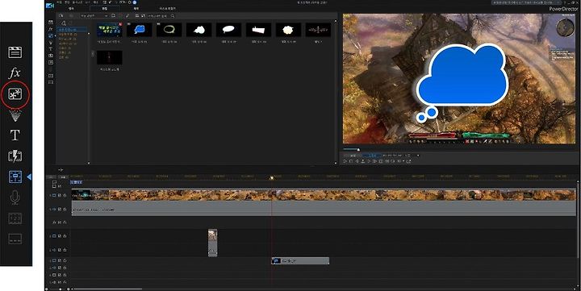
Task: Click the tag icon above the category list
Action: (x=65, y=23)
